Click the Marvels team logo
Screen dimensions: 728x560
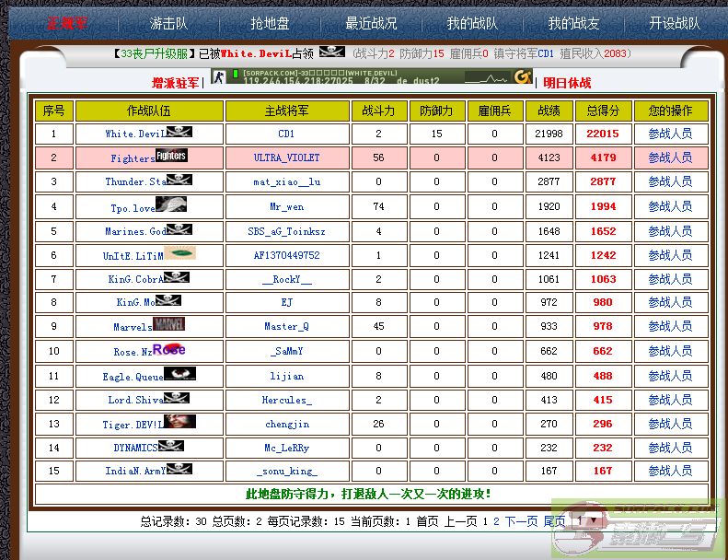pos(168,324)
